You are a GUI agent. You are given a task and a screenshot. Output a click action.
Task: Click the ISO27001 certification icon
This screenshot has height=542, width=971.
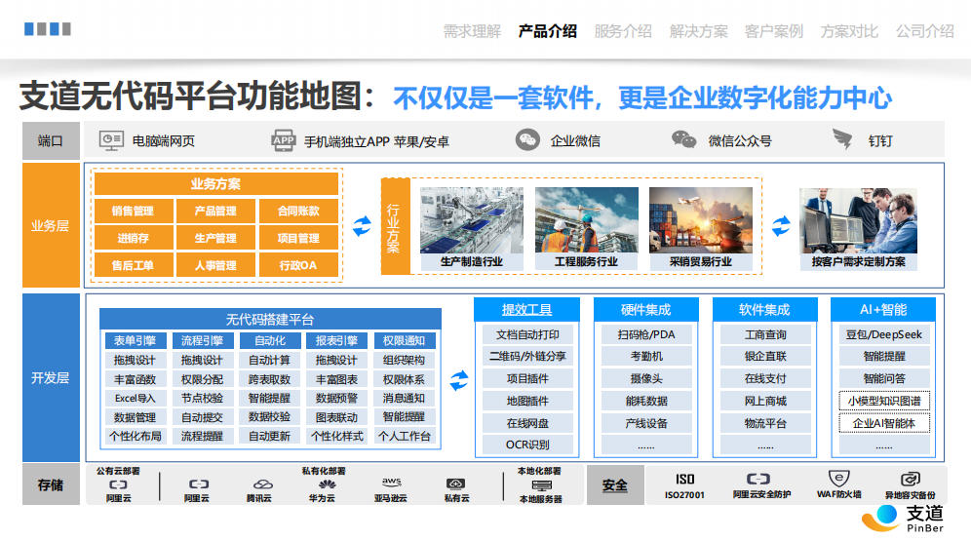click(684, 479)
